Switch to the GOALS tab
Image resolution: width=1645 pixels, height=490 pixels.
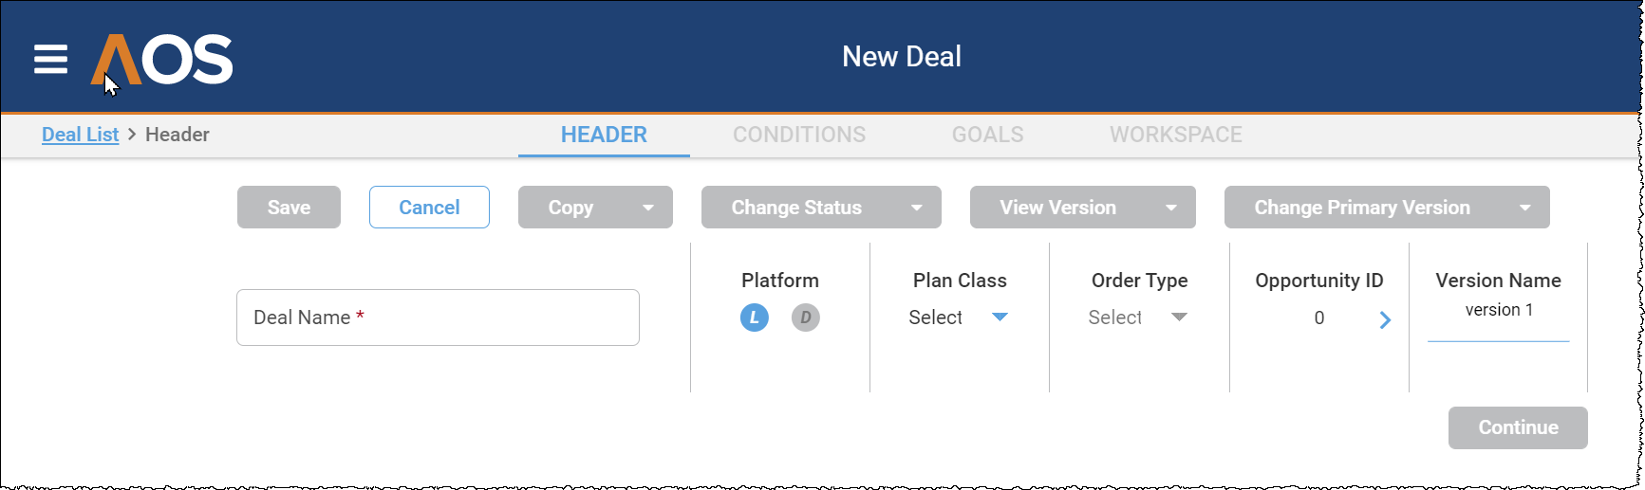(987, 135)
